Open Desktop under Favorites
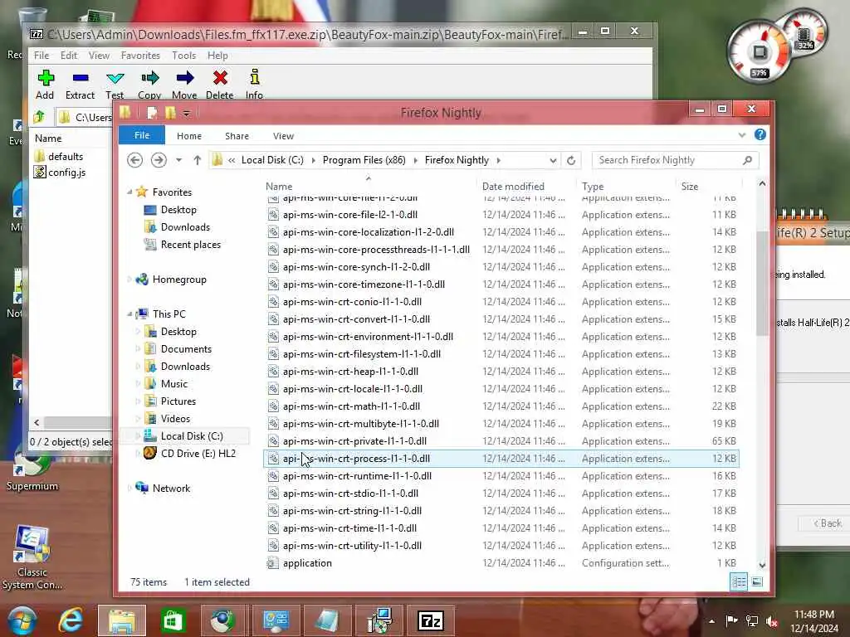 178,210
